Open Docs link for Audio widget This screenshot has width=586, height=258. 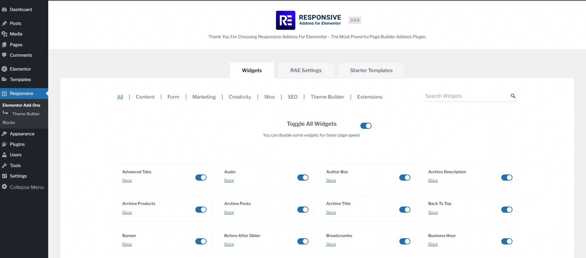click(x=229, y=181)
